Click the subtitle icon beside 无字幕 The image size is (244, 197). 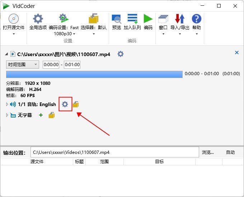pyautogui.click(x=13, y=115)
